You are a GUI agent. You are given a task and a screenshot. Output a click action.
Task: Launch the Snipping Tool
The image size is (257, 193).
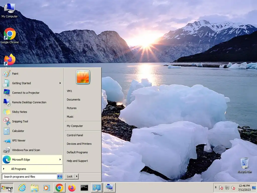click(32, 121)
